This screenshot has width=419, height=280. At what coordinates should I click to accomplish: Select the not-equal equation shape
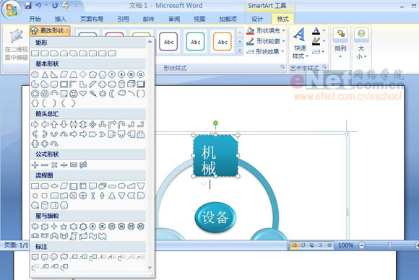(83, 165)
